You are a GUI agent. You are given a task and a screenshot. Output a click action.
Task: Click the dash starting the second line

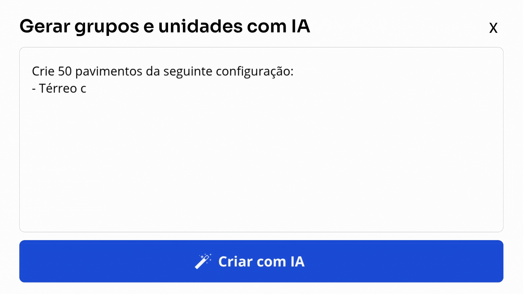point(34,89)
